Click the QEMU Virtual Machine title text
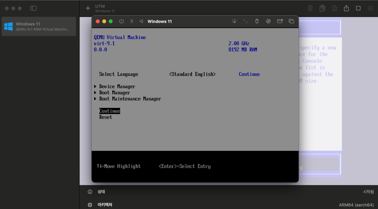This screenshot has width=378, height=209. 120,37
